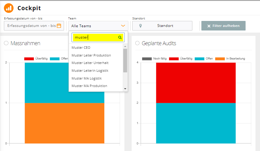This screenshot has height=151, width=260.
Task: Toggle orange In Bearbeitung legend swatch
Action: tap(220, 59)
